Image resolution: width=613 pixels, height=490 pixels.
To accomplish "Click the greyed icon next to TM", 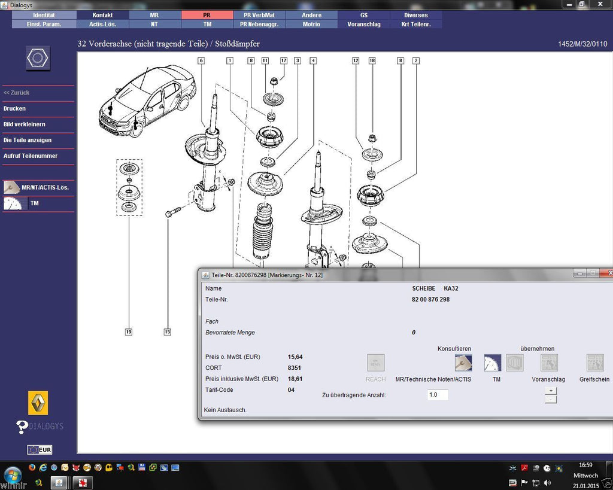I will click(x=514, y=363).
